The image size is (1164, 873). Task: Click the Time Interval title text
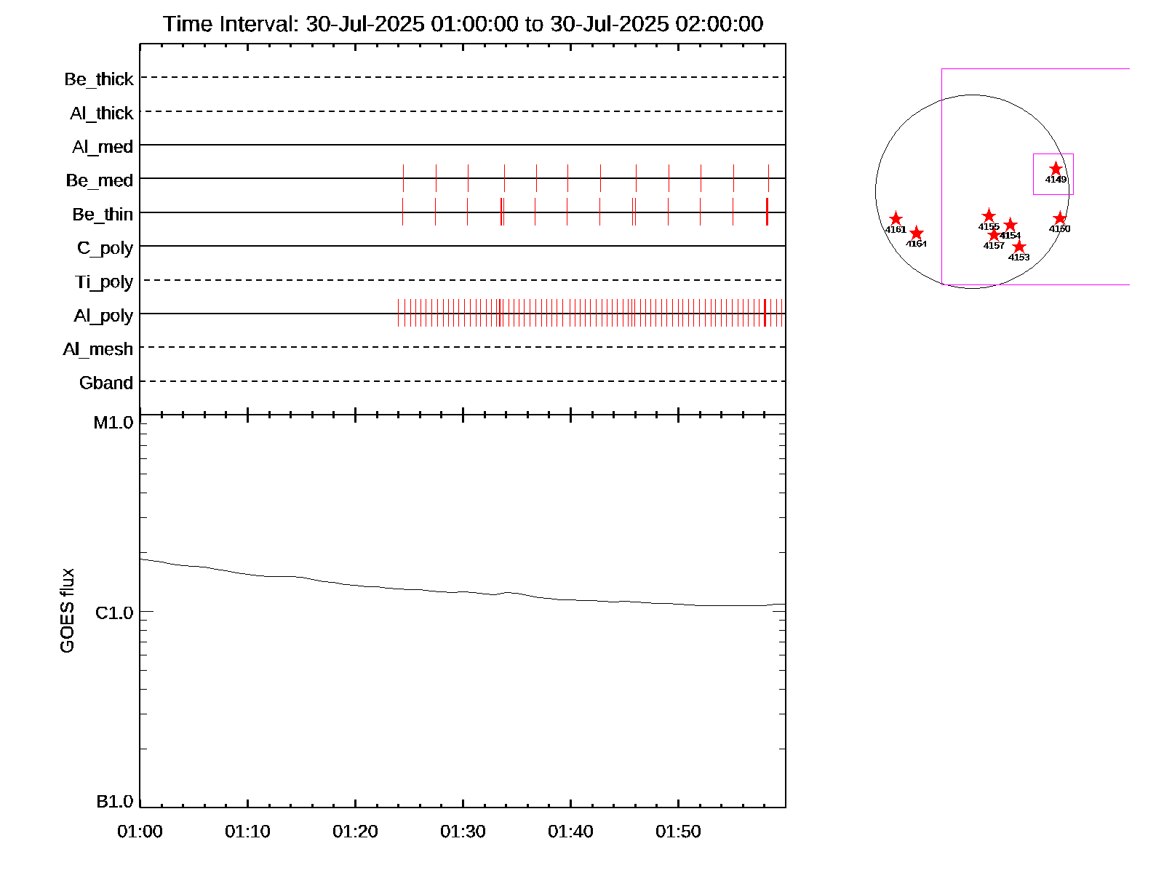(x=463, y=24)
